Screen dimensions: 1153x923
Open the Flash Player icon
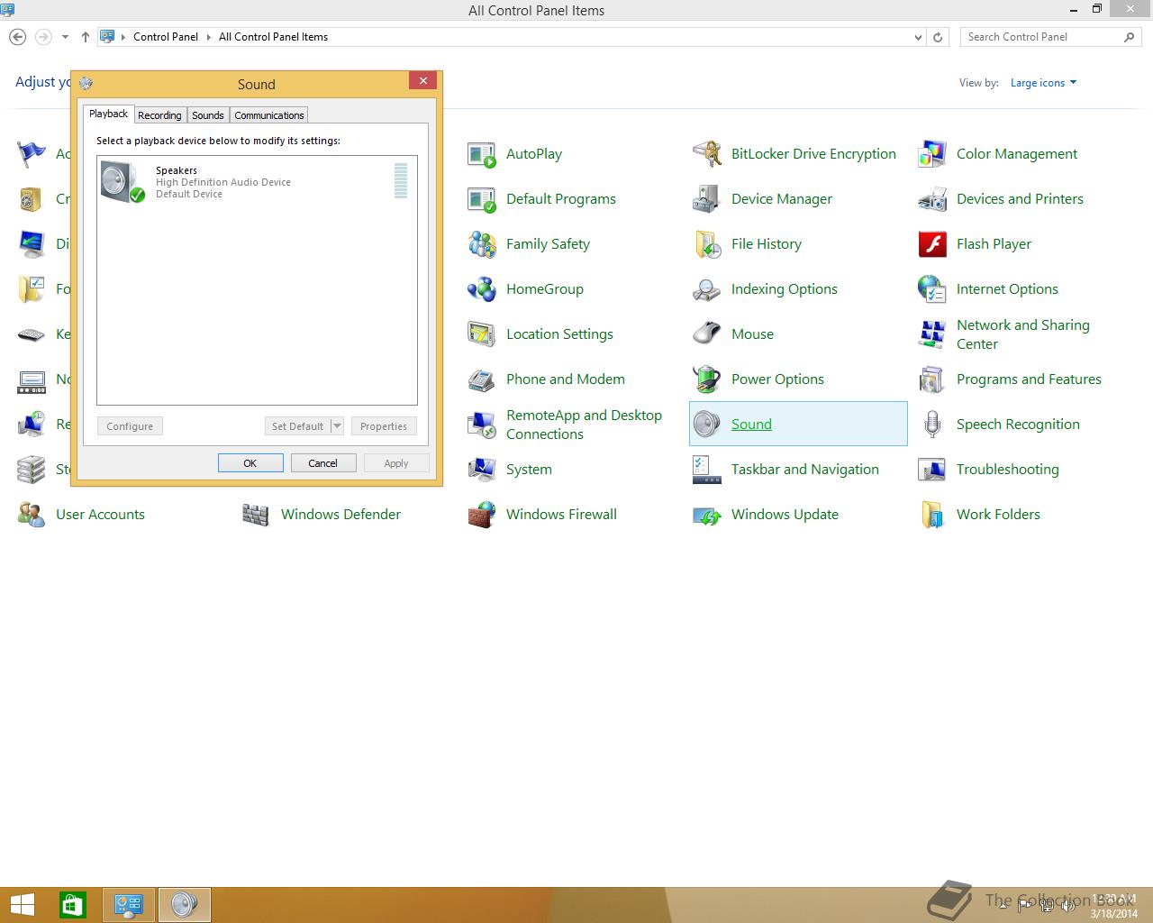click(932, 244)
